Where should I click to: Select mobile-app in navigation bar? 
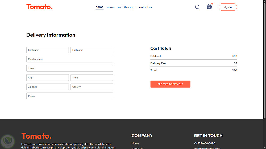pos(126,7)
